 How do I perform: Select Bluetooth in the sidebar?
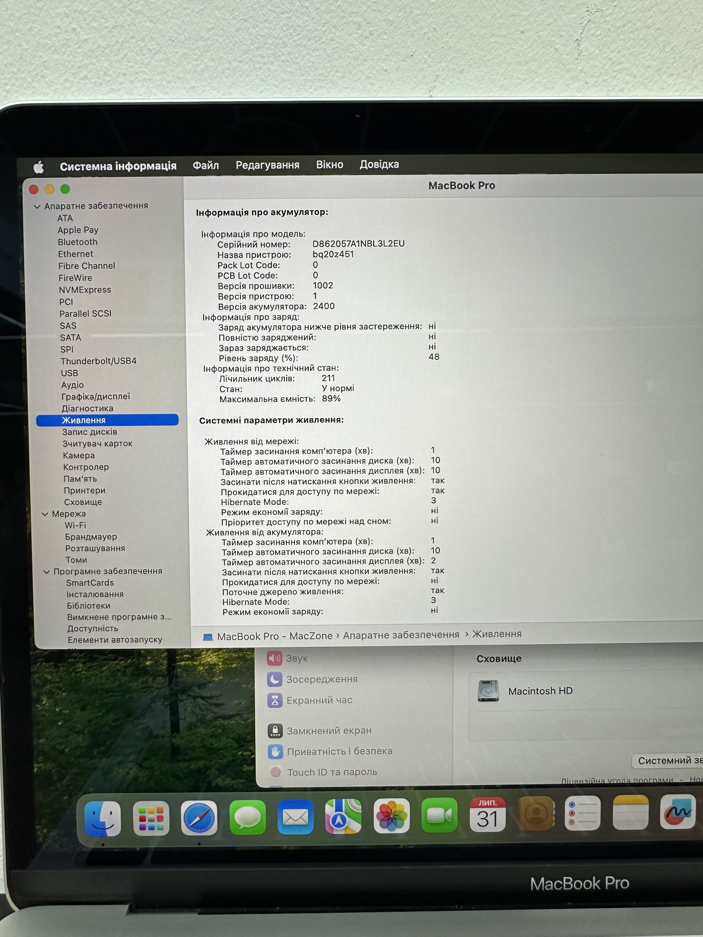pos(78,242)
